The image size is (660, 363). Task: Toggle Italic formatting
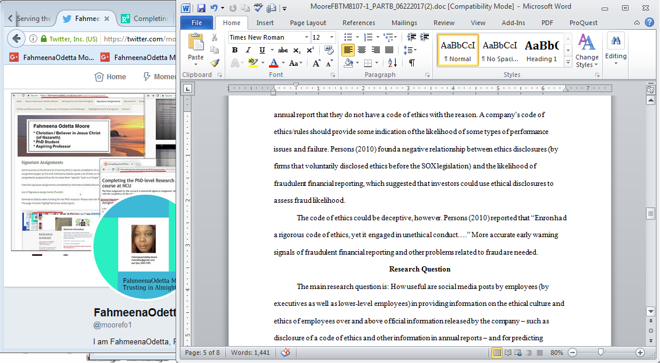click(x=248, y=51)
